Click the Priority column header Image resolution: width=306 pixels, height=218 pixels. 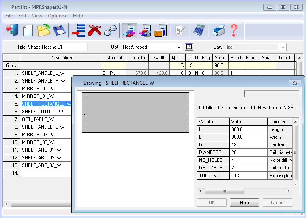(x=237, y=58)
